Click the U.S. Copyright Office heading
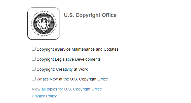Image resolution: width=191 pixels, height=103 pixels. [90, 15]
